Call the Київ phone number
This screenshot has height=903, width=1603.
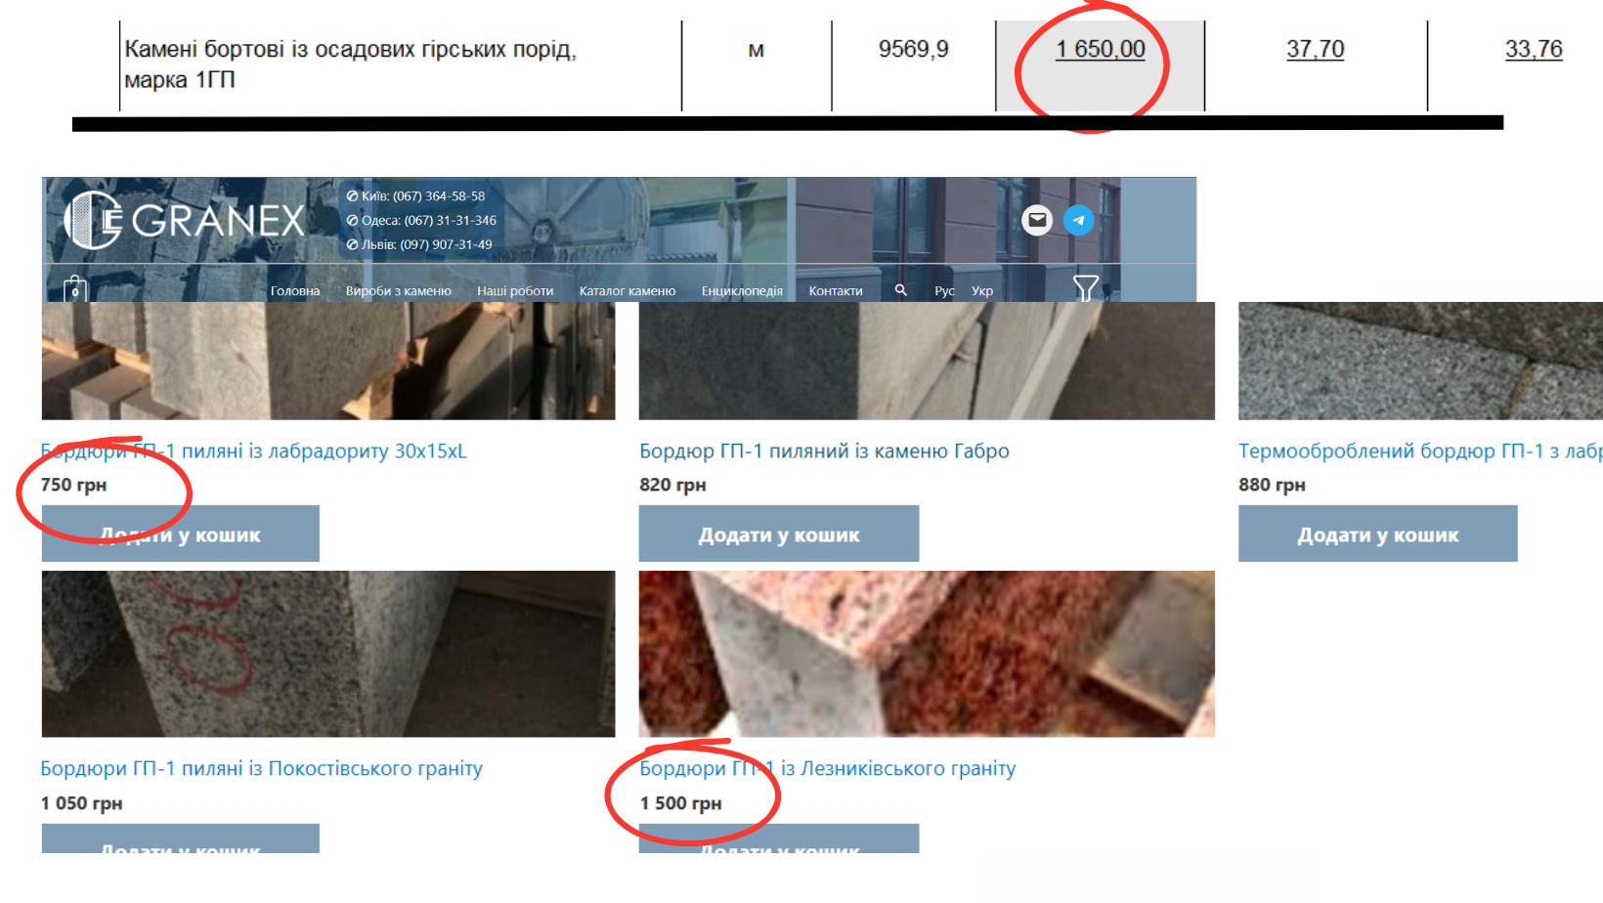[x=422, y=196]
